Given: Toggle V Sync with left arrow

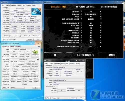Looking at the screenshot, I should point(81,17).
